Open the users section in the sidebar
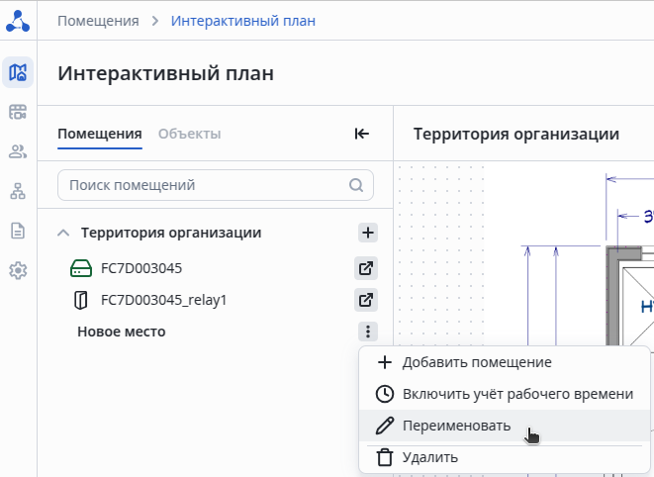This screenshot has width=654, height=477. pos(18,151)
